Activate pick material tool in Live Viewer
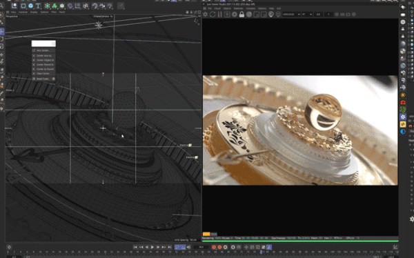This screenshot has height=258, width=414. [278, 14]
